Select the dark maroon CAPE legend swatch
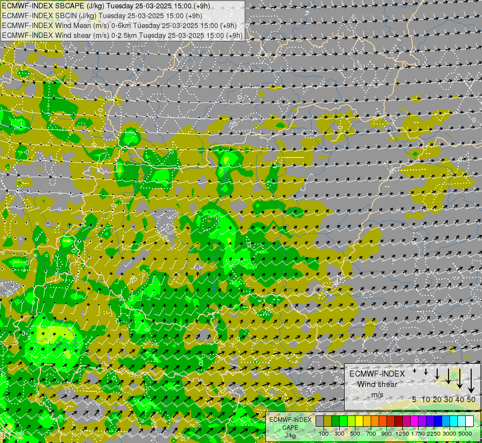482x443 pixels. (x=398, y=421)
